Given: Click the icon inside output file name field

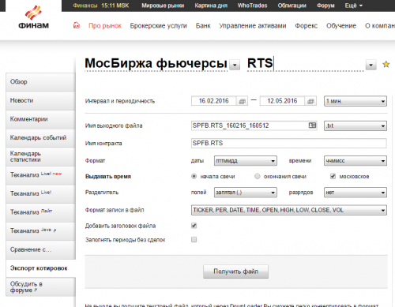Looking at the screenshot, I should coord(312,125).
